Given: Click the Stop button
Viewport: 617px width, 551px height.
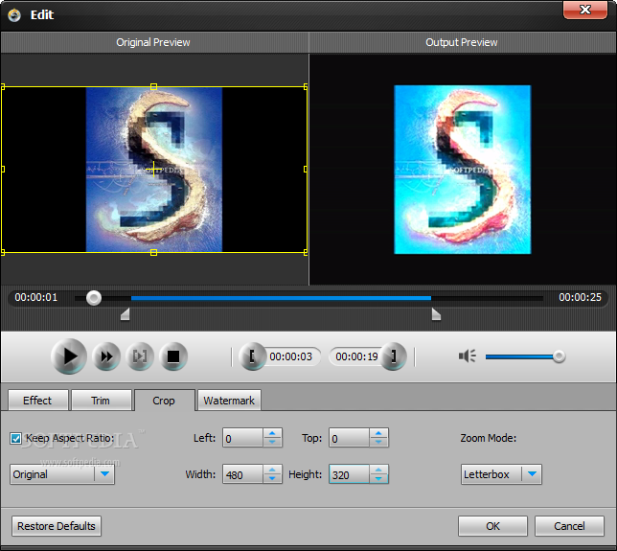Looking at the screenshot, I should pyautogui.click(x=173, y=356).
